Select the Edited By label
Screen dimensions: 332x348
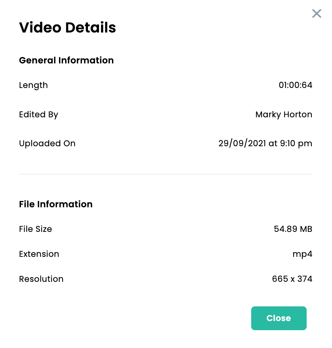pos(38,115)
